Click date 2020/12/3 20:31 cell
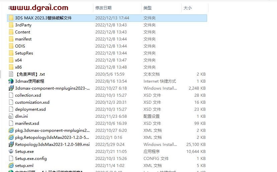Viewport: 277px width, 172px height. [x=111, y=102]
